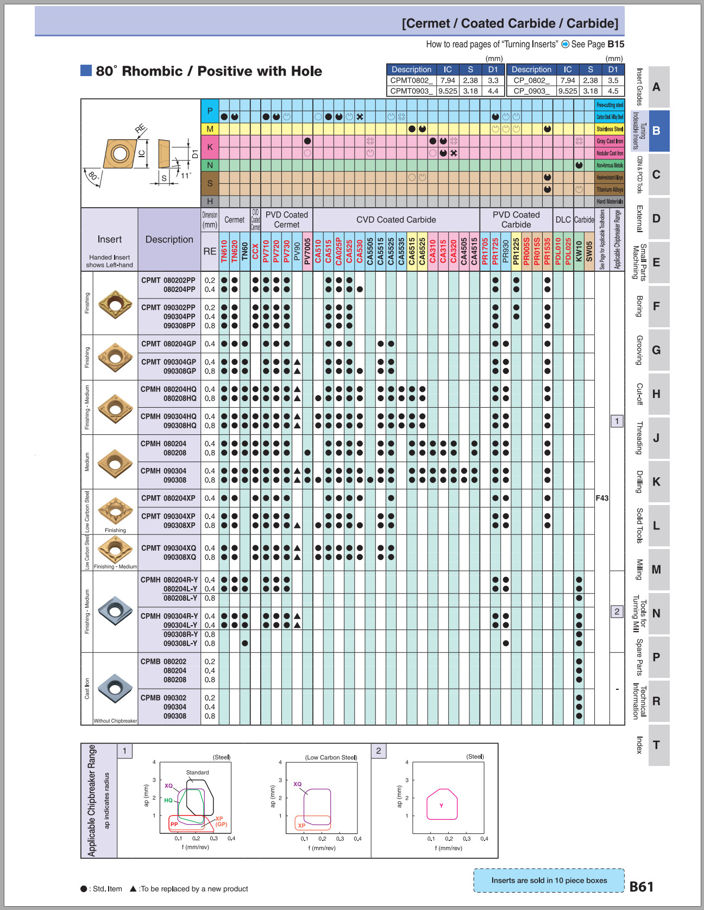Click the XQ Finishing - Medium insert photo
704x910 pixels.
[115, 550]
